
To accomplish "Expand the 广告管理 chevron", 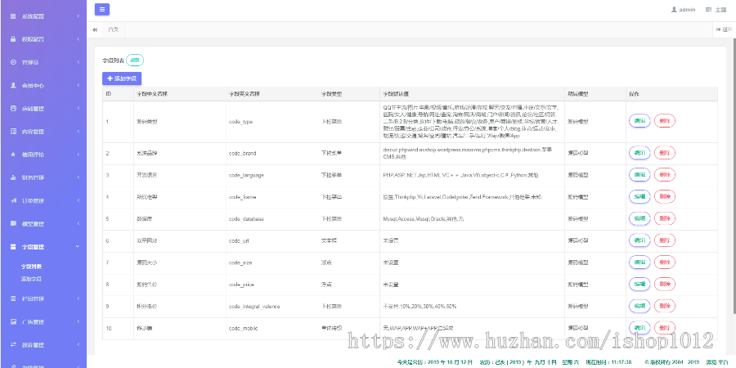I will (79, 321).
